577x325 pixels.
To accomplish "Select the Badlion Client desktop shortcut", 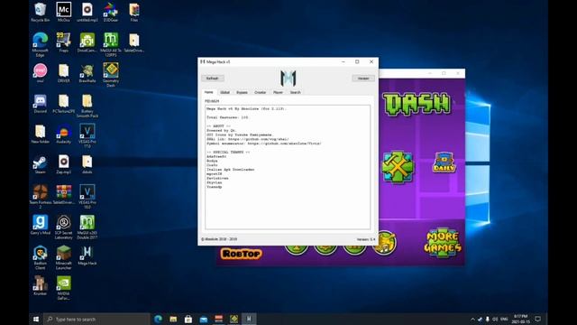I will [40, 258].
